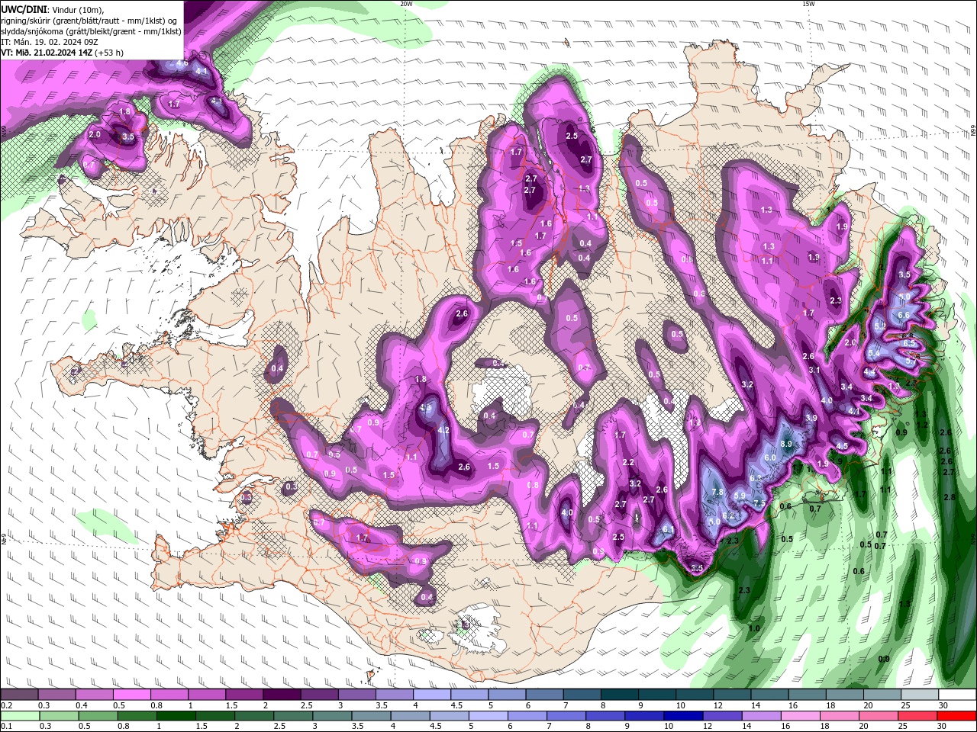Click the 2.8 rain value offshore east
This screenshot has height=732, width=977.
[x=950, y=497]
